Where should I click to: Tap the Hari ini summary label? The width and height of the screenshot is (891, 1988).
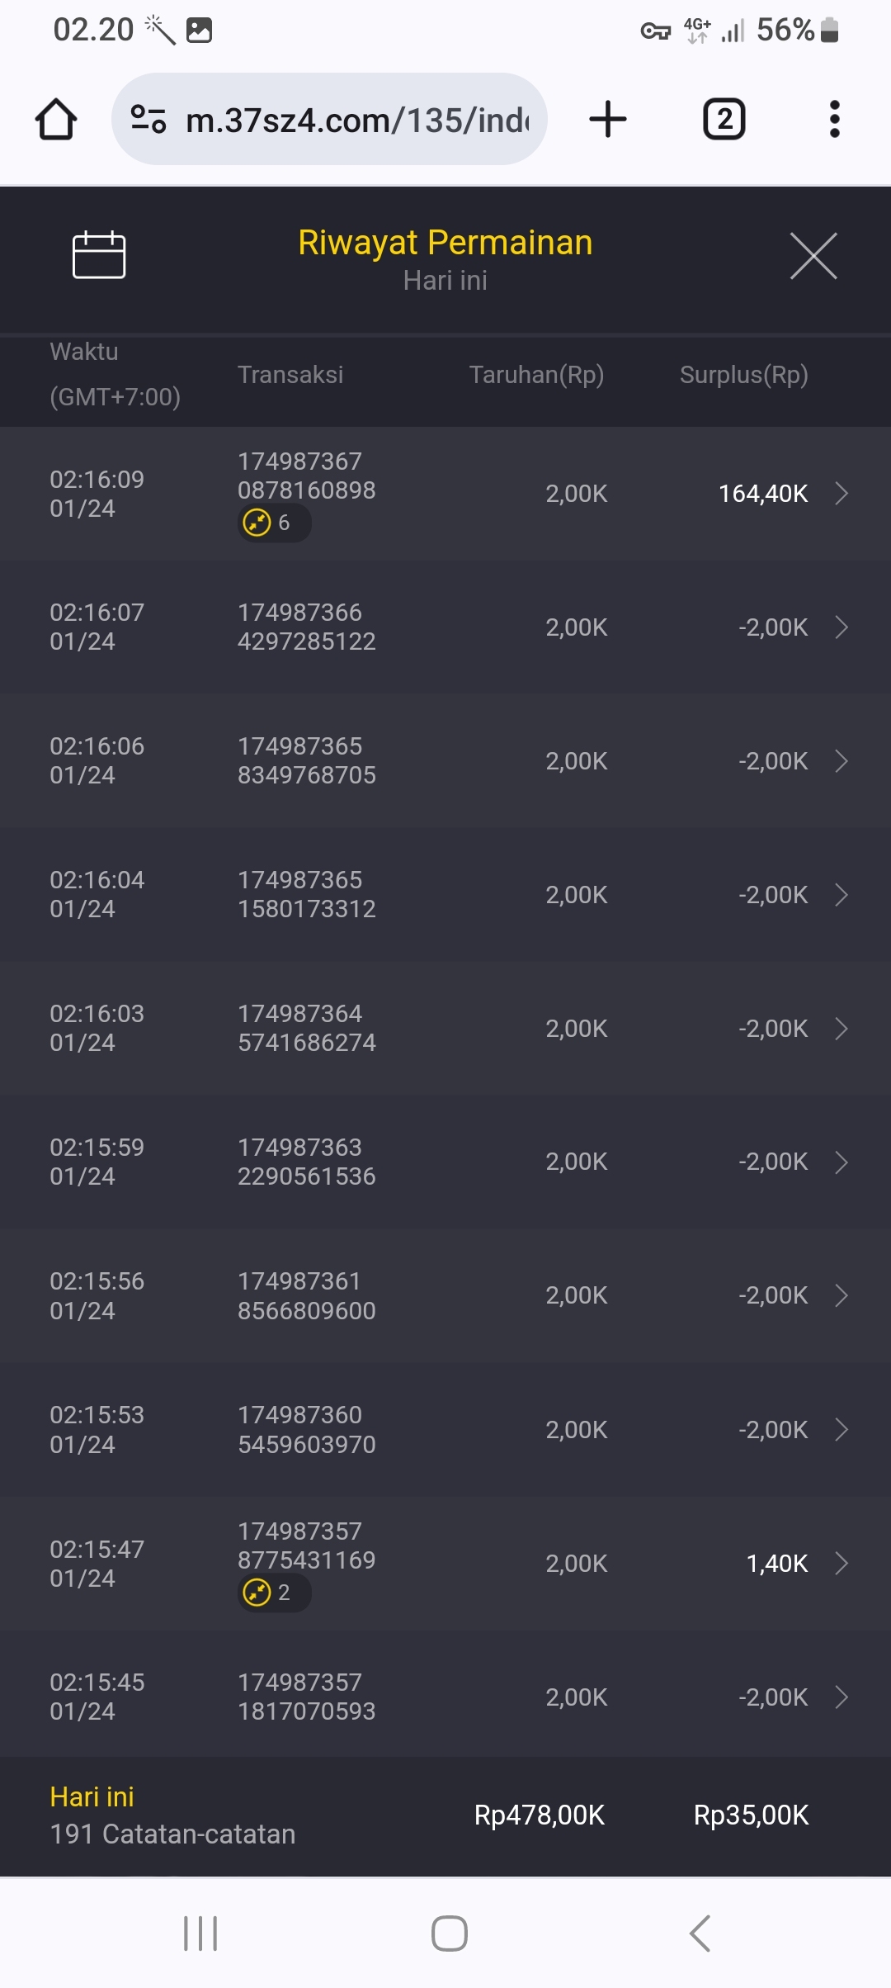pos(92,1796)
